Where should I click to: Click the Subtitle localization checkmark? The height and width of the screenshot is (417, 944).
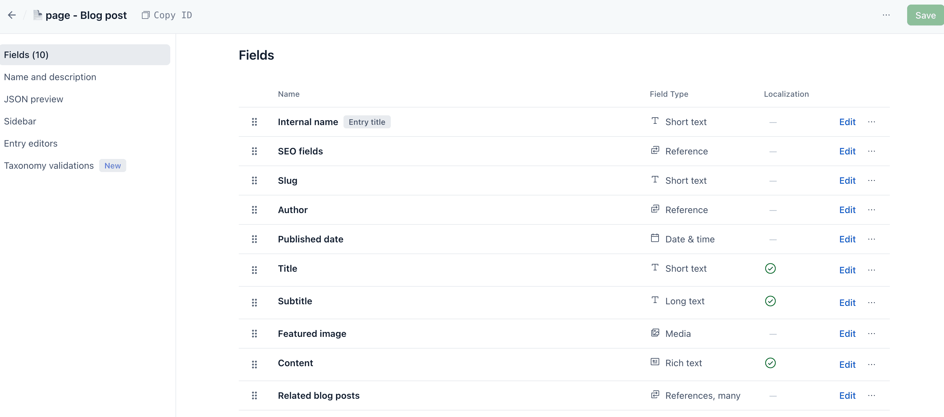[x=770, y=301]
